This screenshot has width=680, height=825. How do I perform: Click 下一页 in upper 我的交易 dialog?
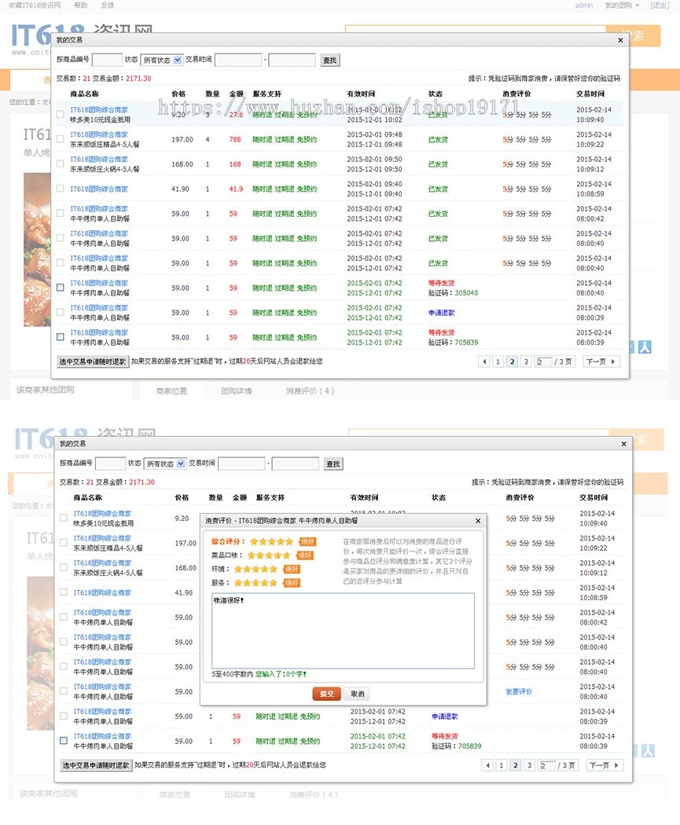pyautogui.click(x=601, y=361)
